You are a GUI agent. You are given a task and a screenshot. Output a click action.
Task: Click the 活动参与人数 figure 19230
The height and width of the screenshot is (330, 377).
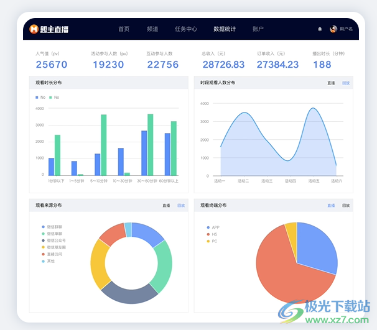[x=108, y=65]
